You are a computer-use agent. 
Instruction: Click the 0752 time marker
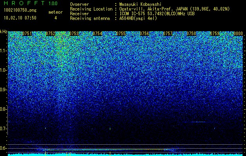click(50, 34)
